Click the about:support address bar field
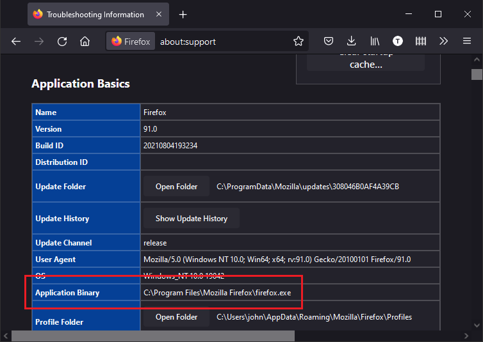 [224, 42]
